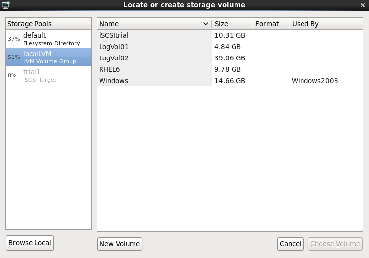Click the virt-manager window icon in title bar

tap(5, 5)
